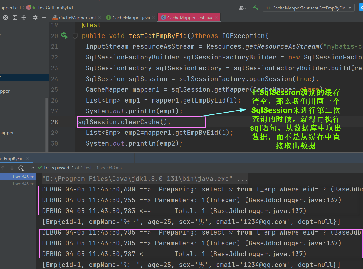Click the next failed test down arrow
The height and width of the screenshot is (269, 363).
tap(12, 168)
